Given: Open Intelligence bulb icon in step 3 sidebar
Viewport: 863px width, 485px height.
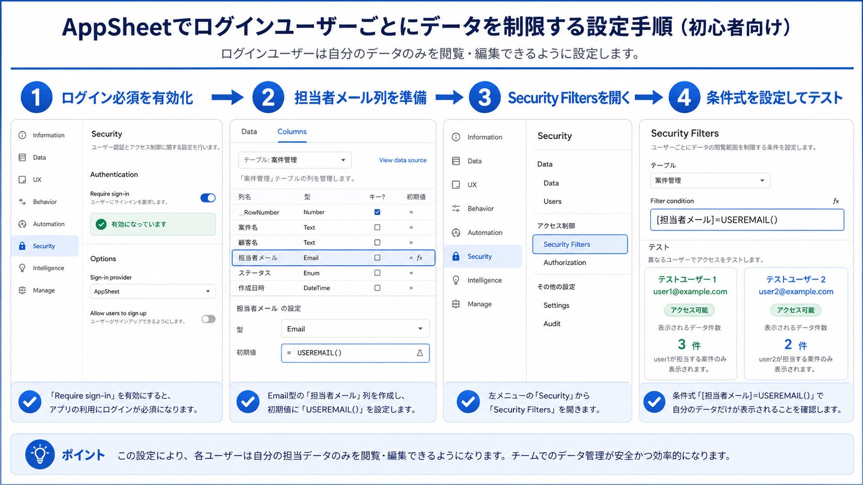Looking at the screenshot, I should coord(456,280).
